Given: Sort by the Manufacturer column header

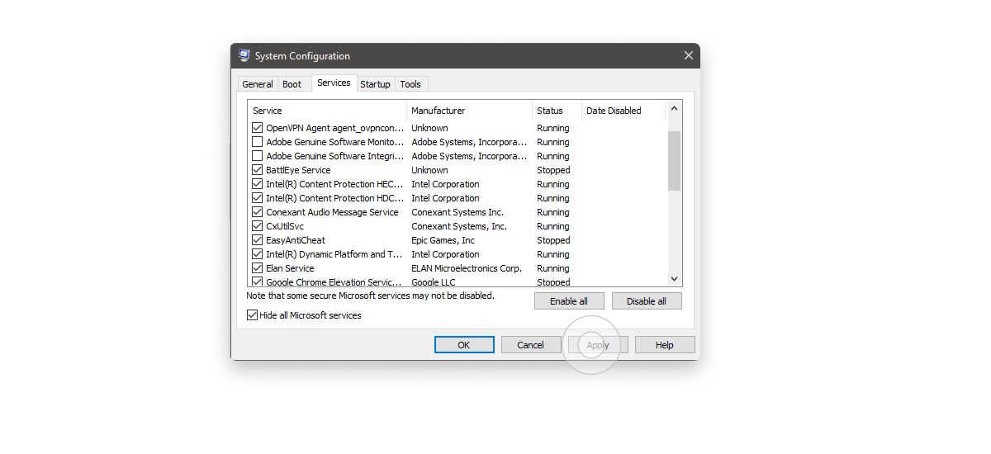Looking at the screenshot, I should (x=469, y=111).
